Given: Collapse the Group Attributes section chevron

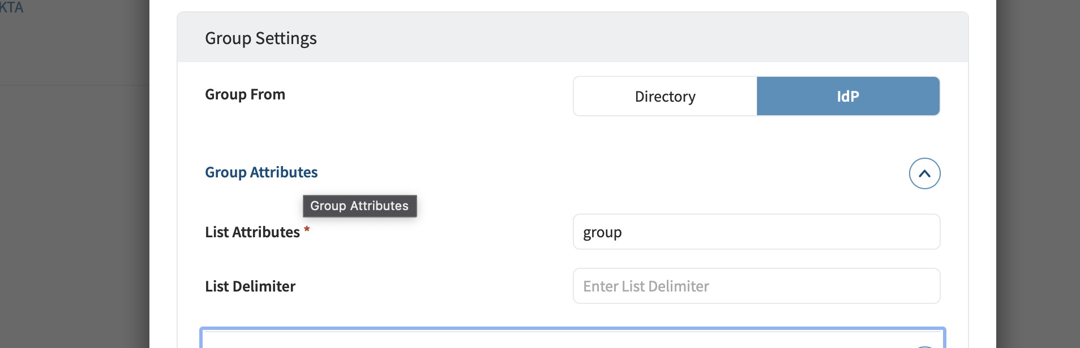Looking at the screenshot, I should [x=924, y=173].
